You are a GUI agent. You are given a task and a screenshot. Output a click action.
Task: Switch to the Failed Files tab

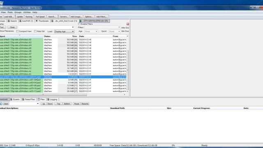[x=28, y=99]
